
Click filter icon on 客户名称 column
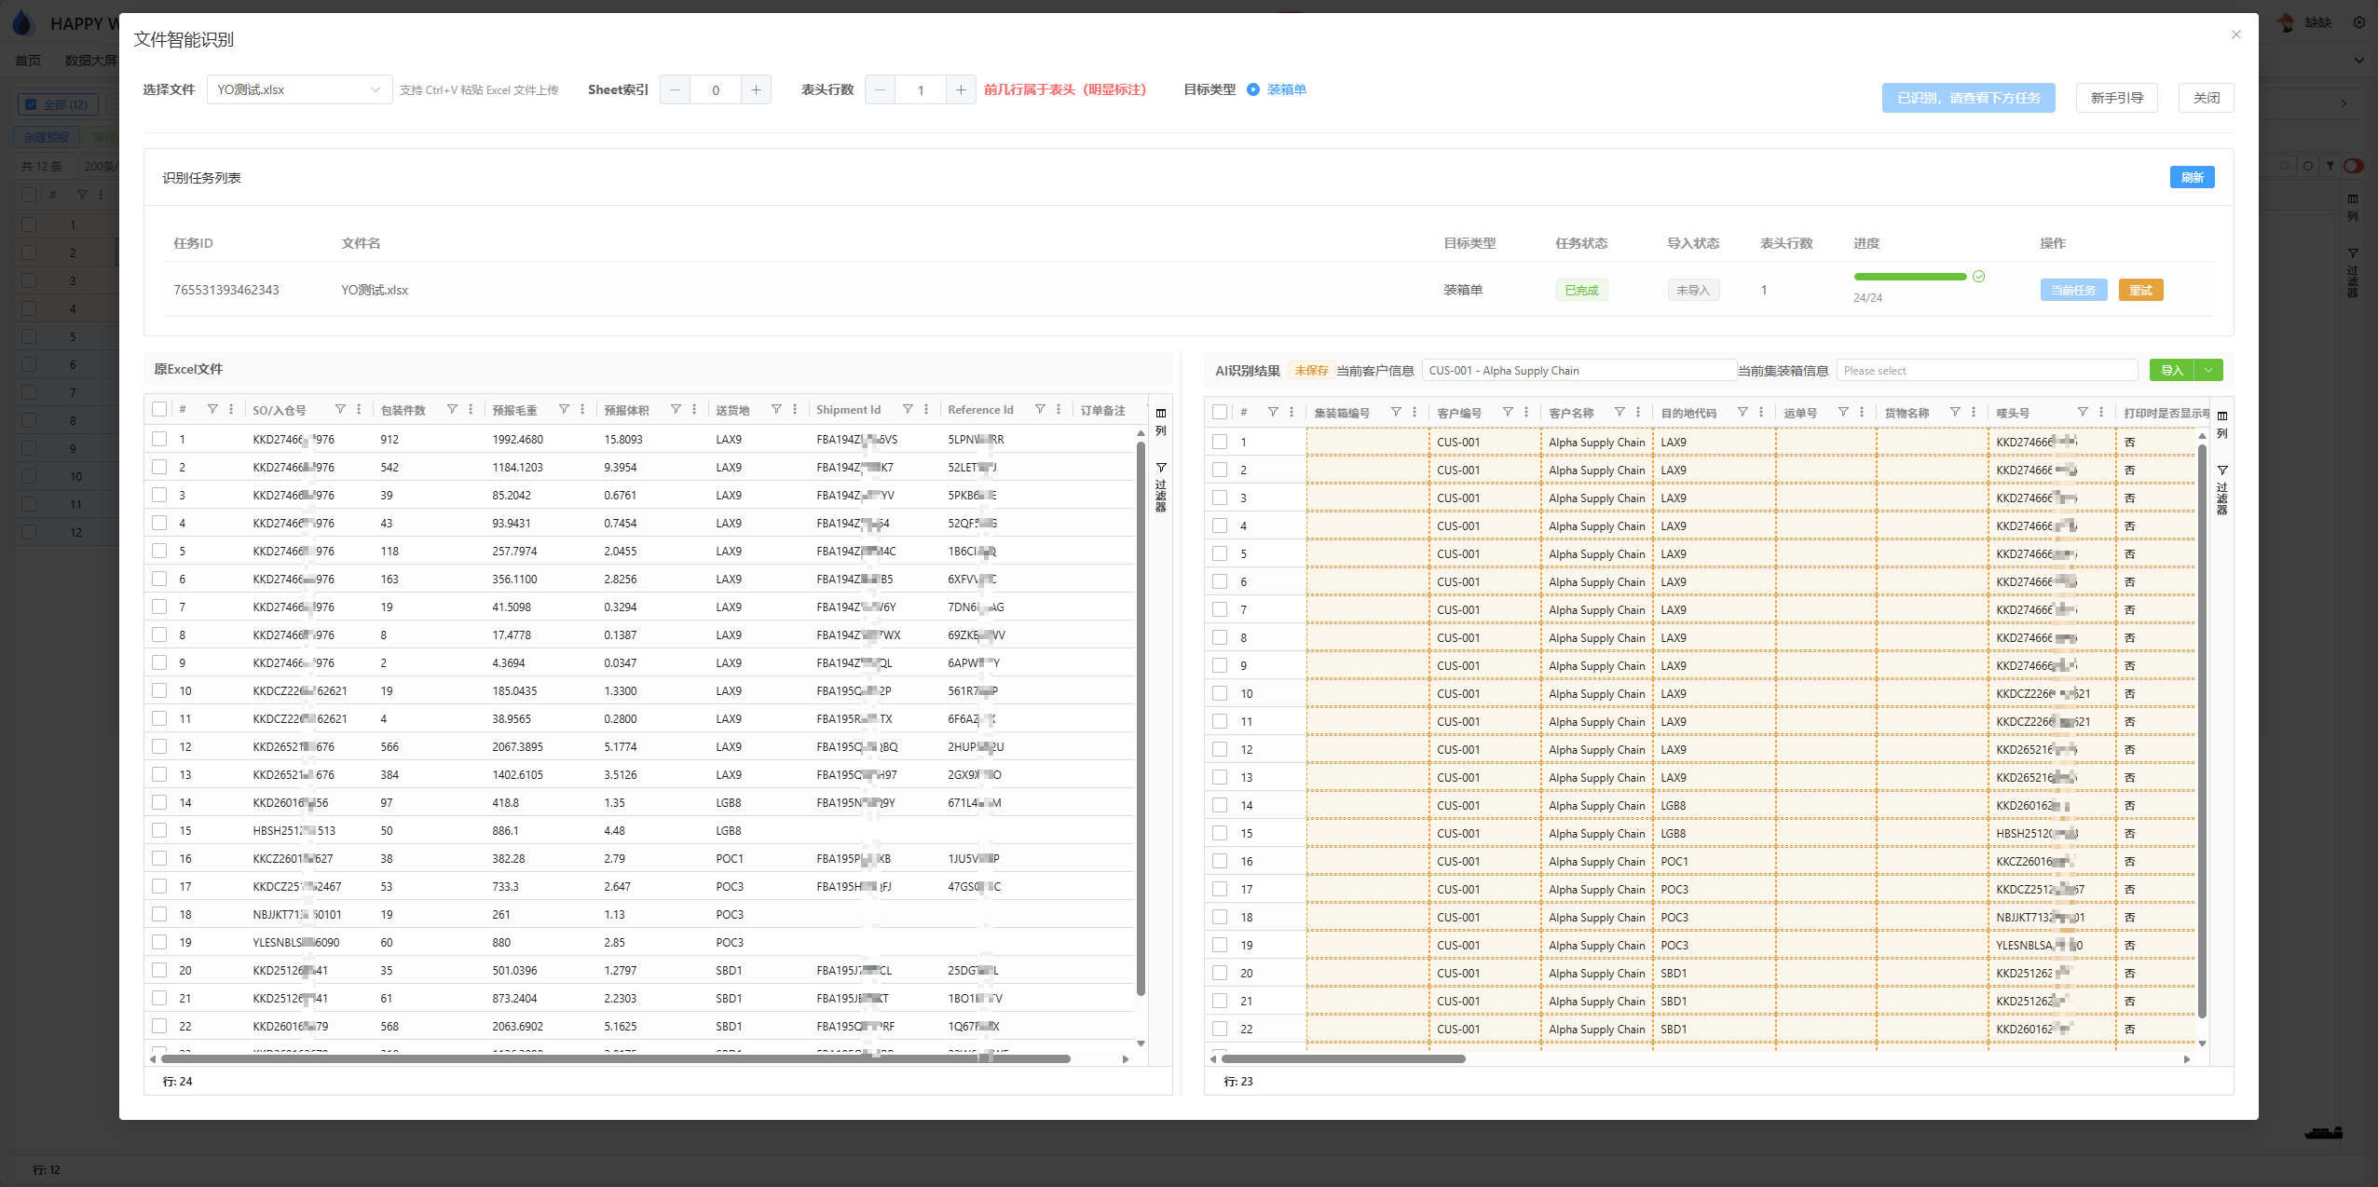[x=1619, y=413]
